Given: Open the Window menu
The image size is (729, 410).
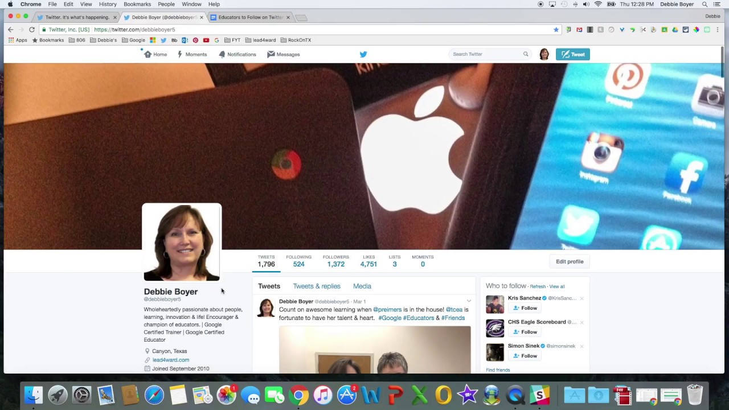Looking at the screenshot, I should tap(191, 4).
